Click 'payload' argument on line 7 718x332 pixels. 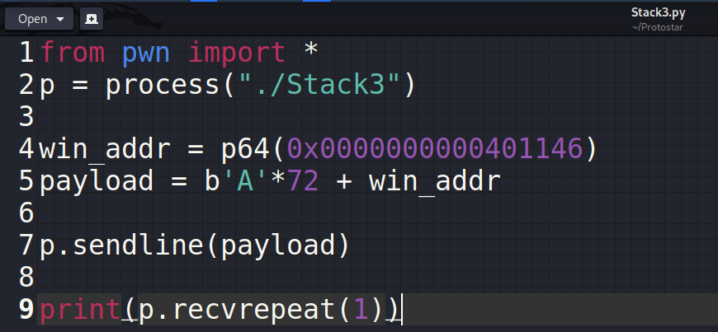pos(277,246)
